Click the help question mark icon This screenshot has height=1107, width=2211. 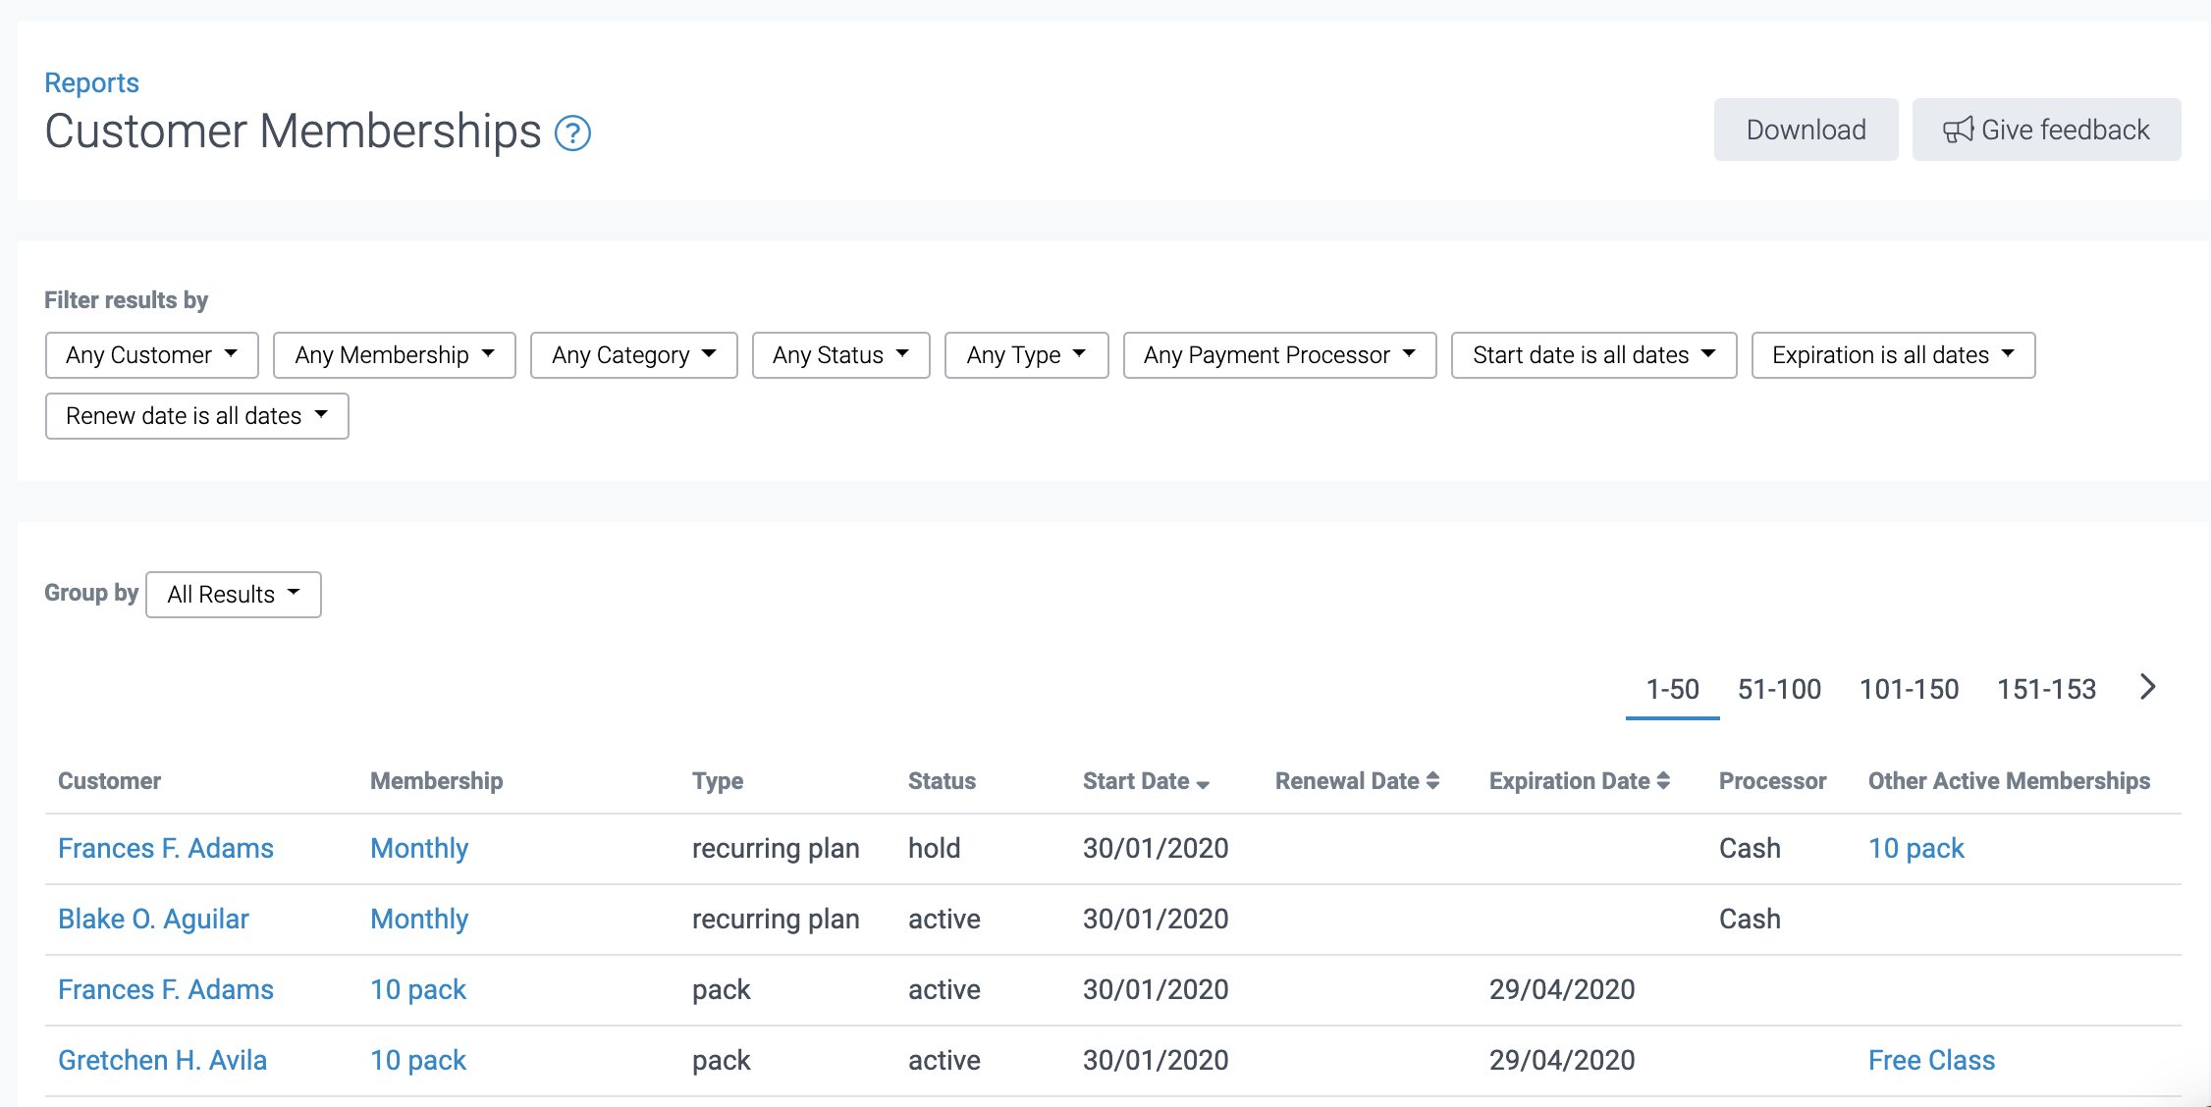pos(572,133)
